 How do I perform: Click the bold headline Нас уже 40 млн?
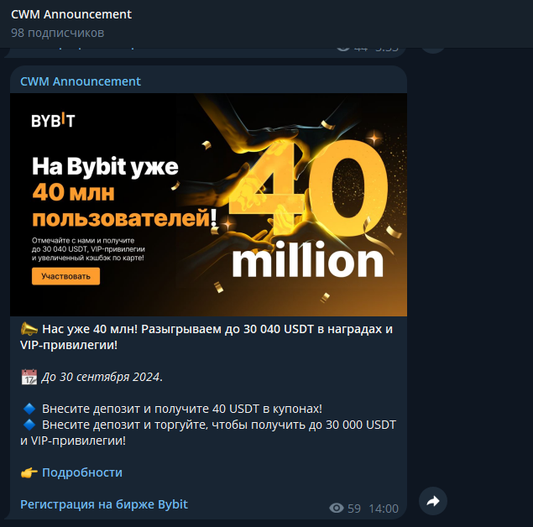90,329
